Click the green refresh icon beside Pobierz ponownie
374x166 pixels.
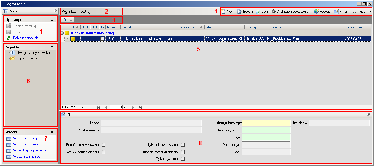[x=9, y=38]
